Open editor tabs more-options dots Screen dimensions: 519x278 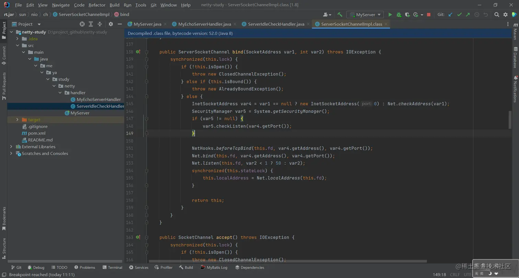508,24
